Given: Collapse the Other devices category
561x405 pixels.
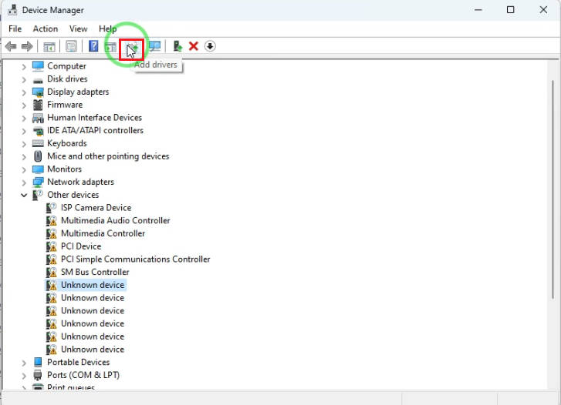Looking at the screenshot, I should (x=24, y=196).
